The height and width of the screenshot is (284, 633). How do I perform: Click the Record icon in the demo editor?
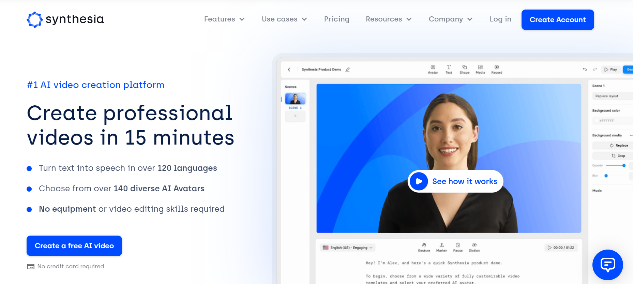point(497,69)
